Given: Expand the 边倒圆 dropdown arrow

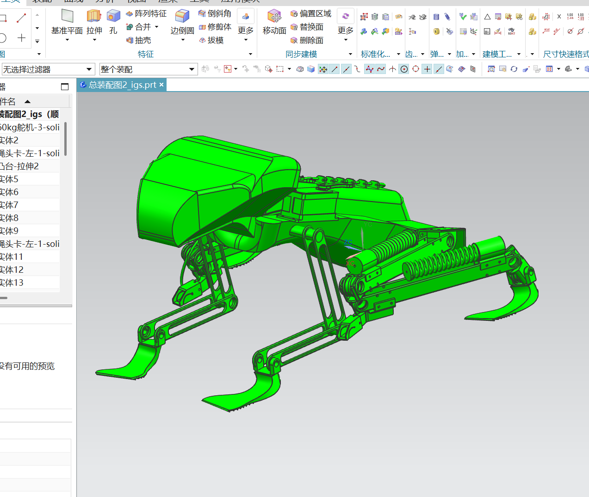Looking at the screenshot, I should (182, 40).
